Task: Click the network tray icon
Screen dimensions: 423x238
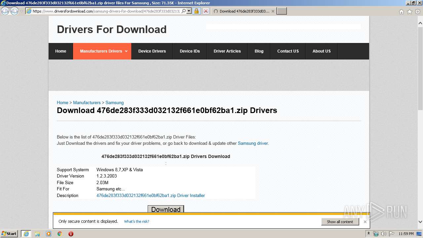Action: tap(376, 234)
